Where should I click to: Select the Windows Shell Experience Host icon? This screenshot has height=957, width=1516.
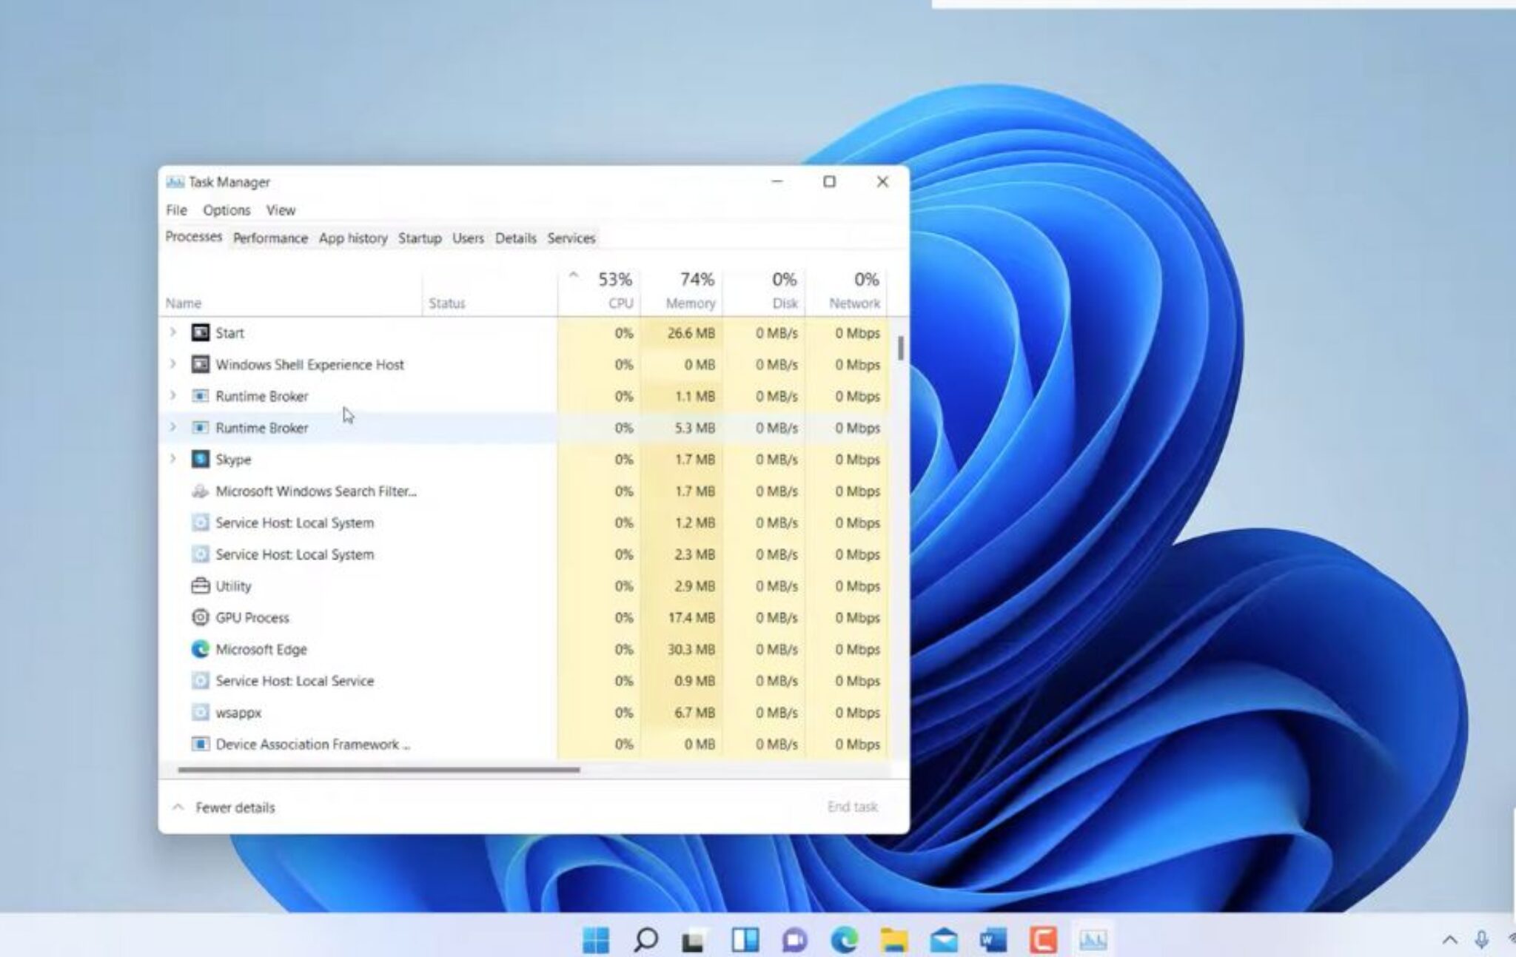coord(199,364)
